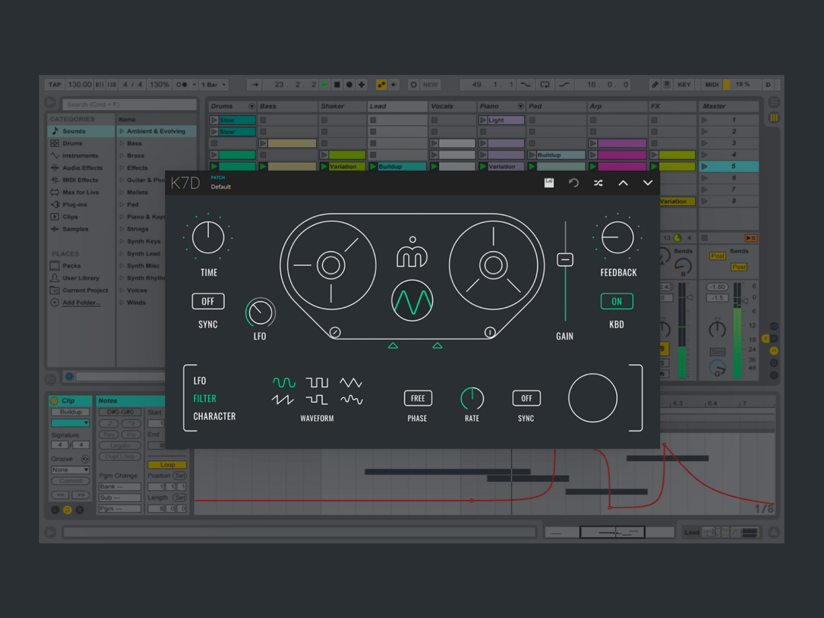Activate the Record button in the transport
This screenshot has width=824, height=618.
(x=349, y=84)
